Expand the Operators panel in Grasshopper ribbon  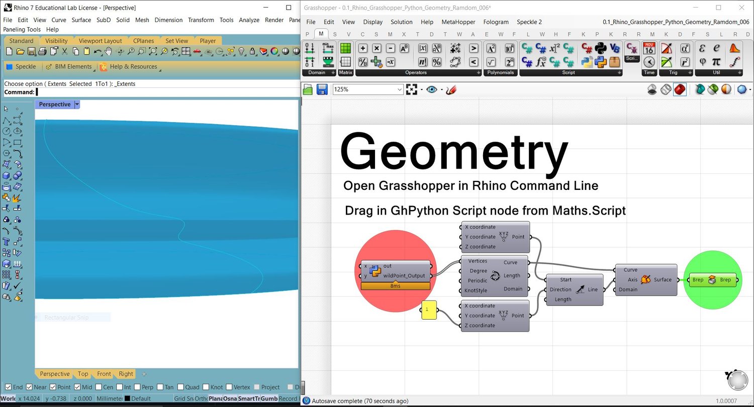[x=478, y=73]
